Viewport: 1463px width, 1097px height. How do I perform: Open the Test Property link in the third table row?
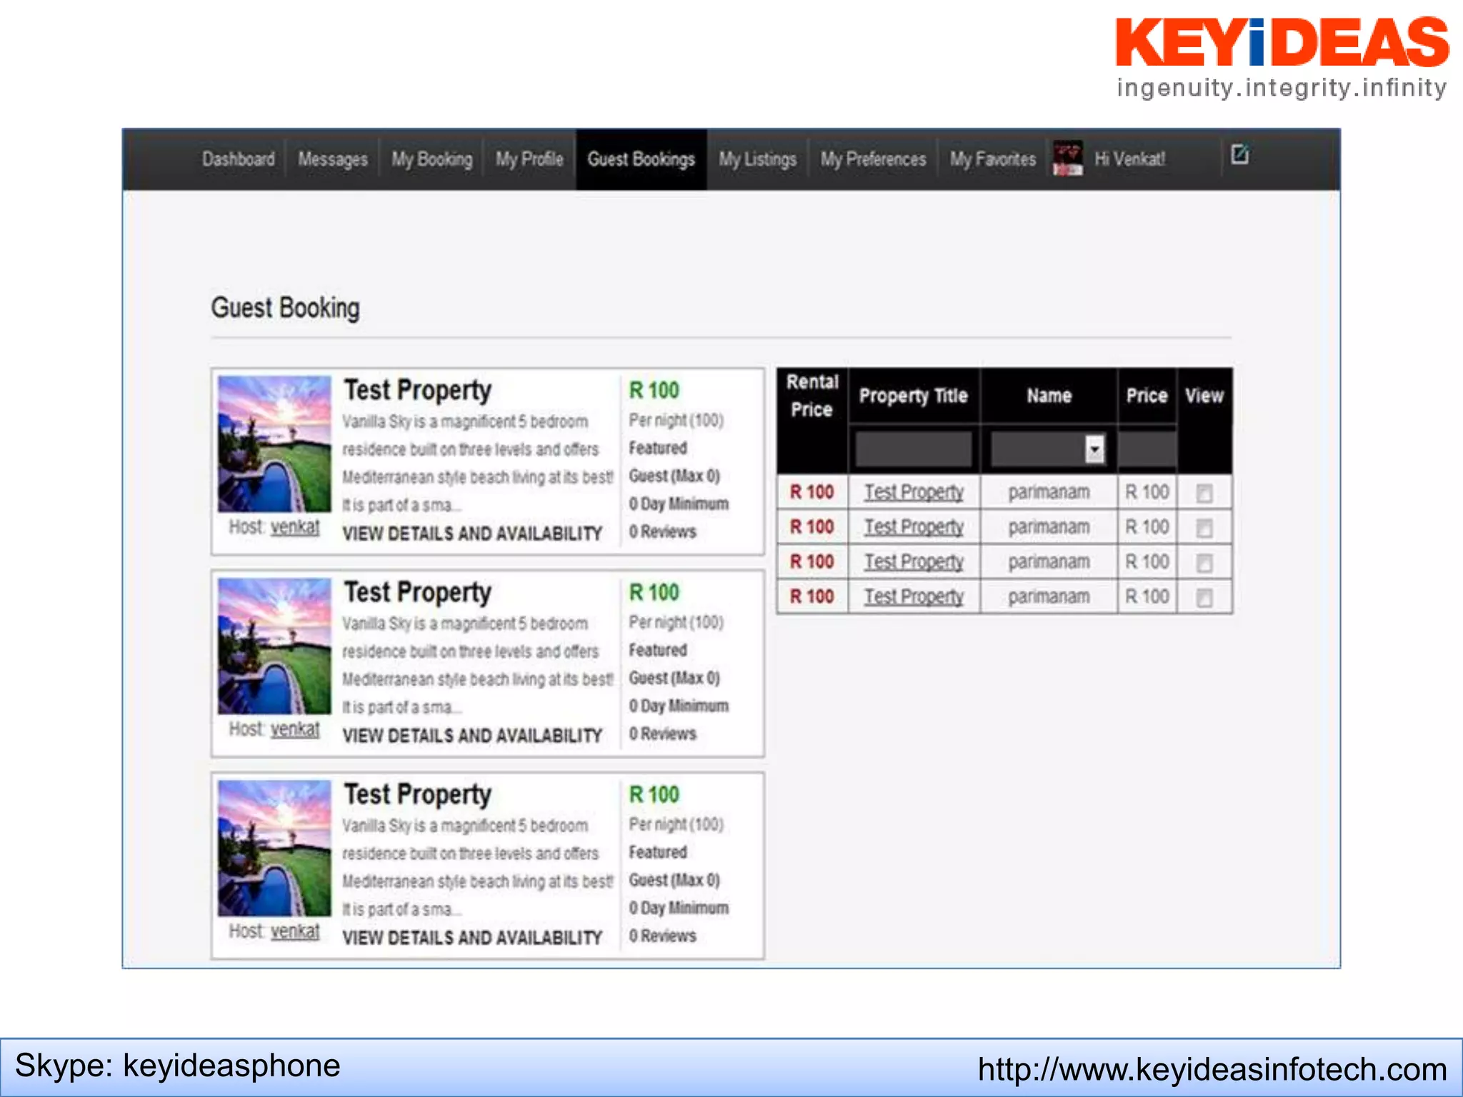click(914, 562)
